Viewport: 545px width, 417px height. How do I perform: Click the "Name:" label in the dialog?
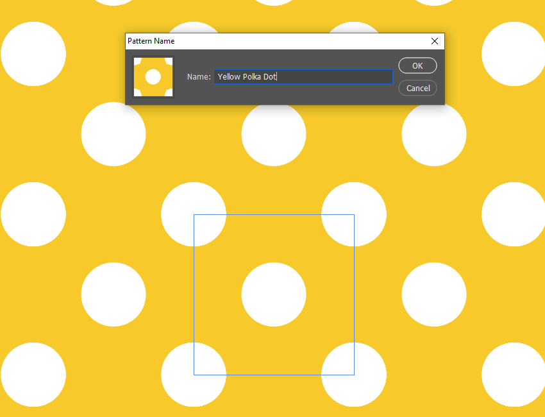[199, 77]
